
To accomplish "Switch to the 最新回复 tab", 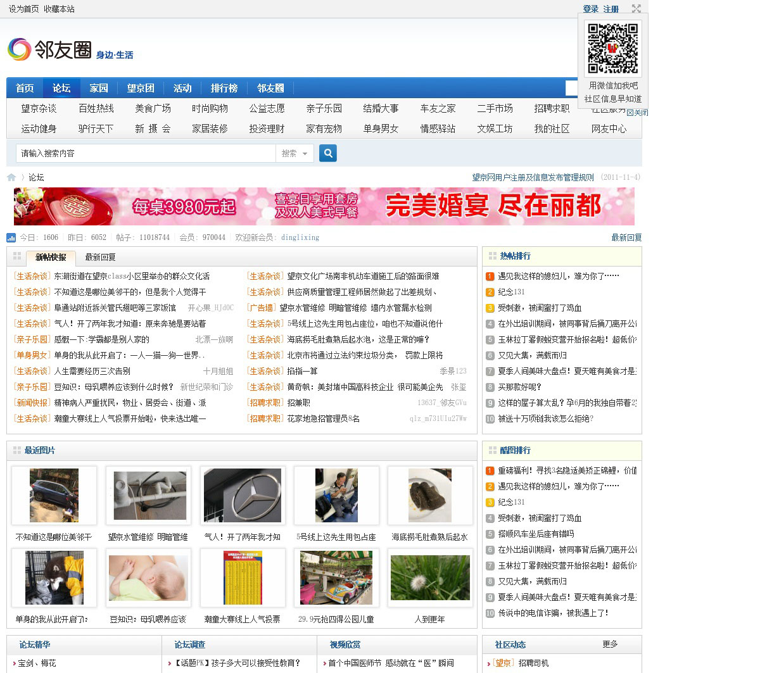I will (100, 257).
